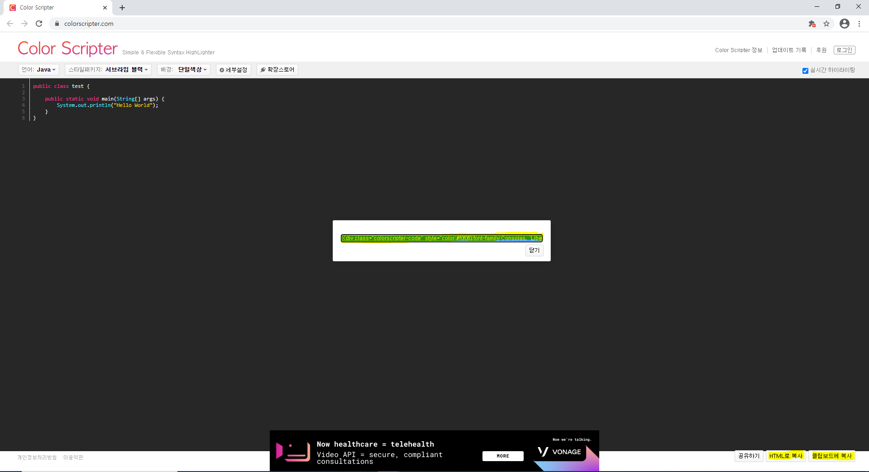Click 공유하기 share button
The image size is (869, 472).
point(749,456)
